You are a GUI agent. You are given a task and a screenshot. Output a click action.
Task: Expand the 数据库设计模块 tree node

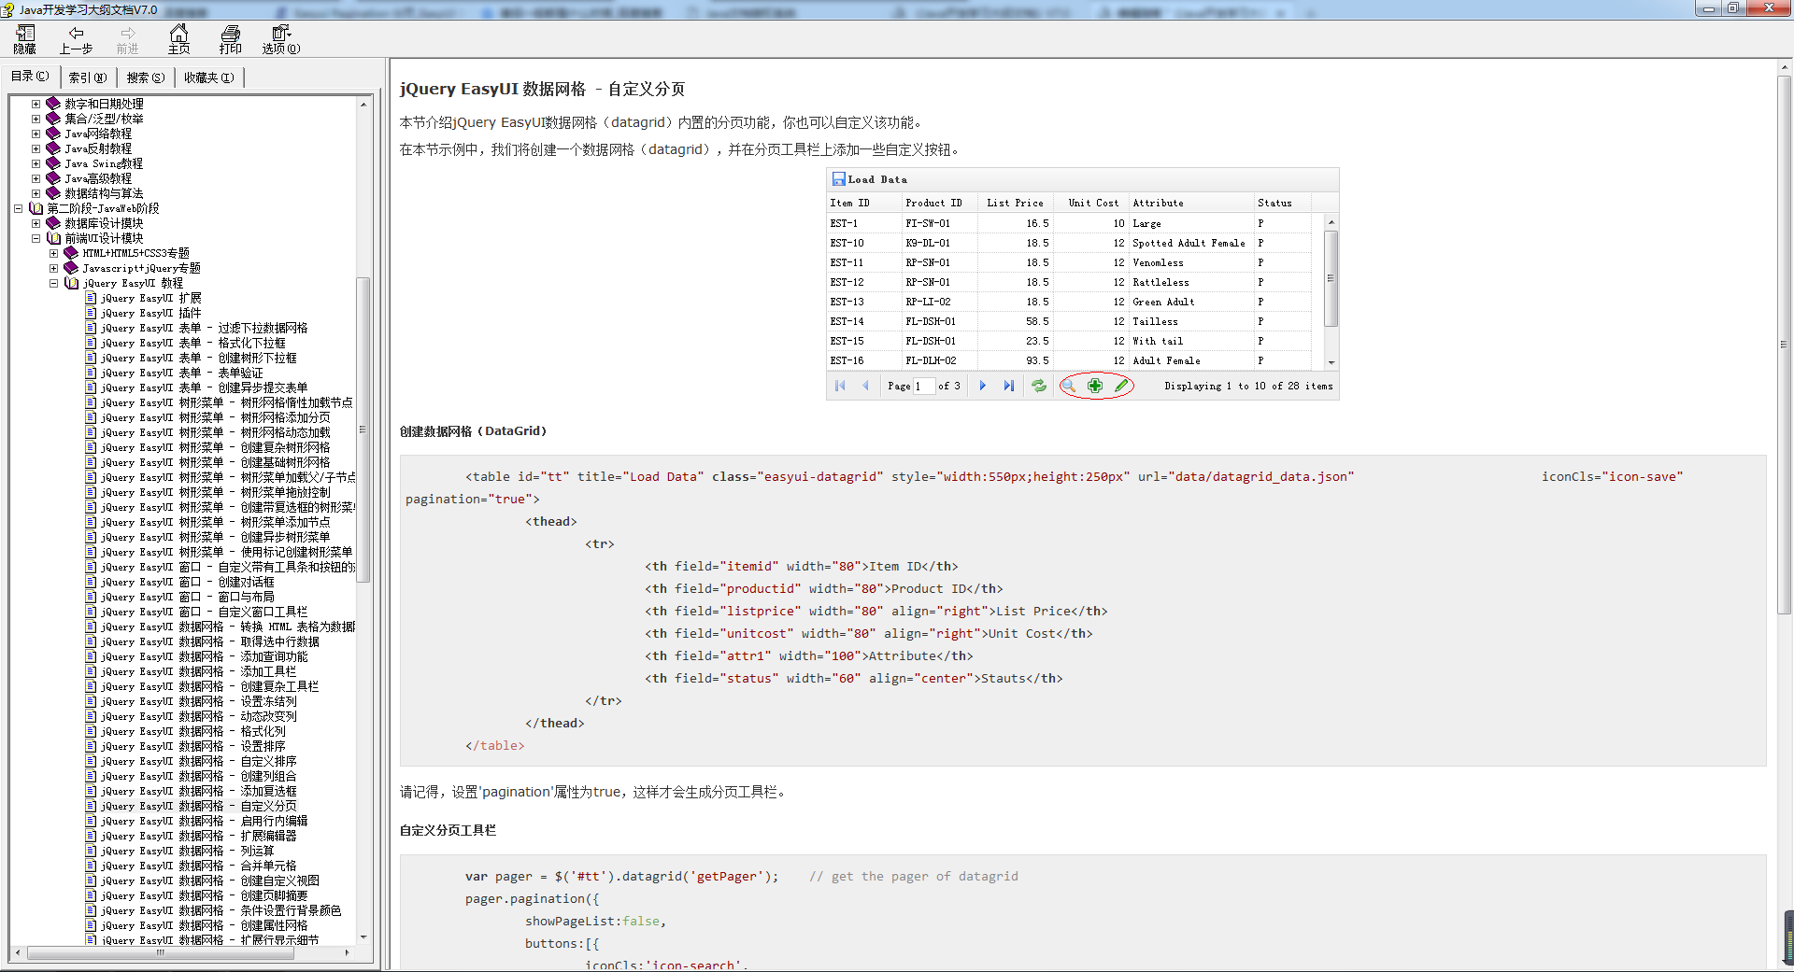36,223
